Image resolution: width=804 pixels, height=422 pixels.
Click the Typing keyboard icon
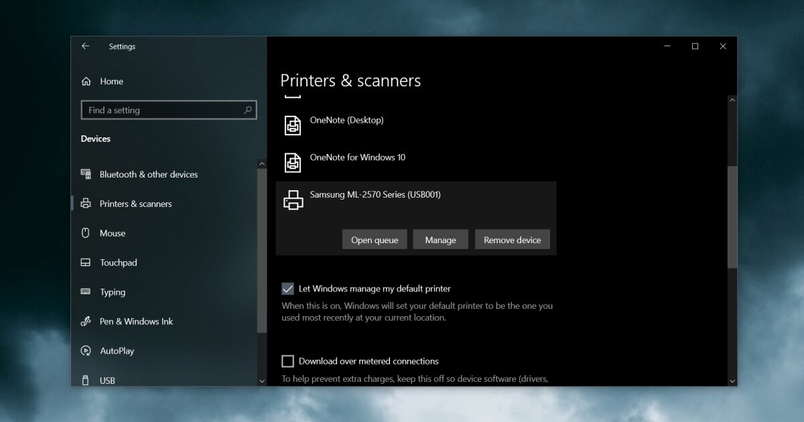tap(86, 292)
